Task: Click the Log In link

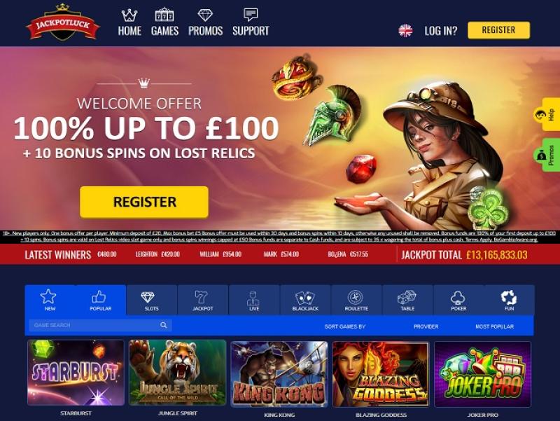Action: pos(441,31)
